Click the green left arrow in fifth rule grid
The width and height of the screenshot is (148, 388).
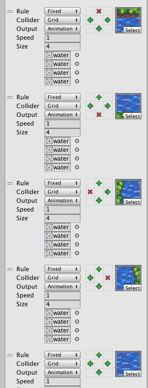pos(90,364)
